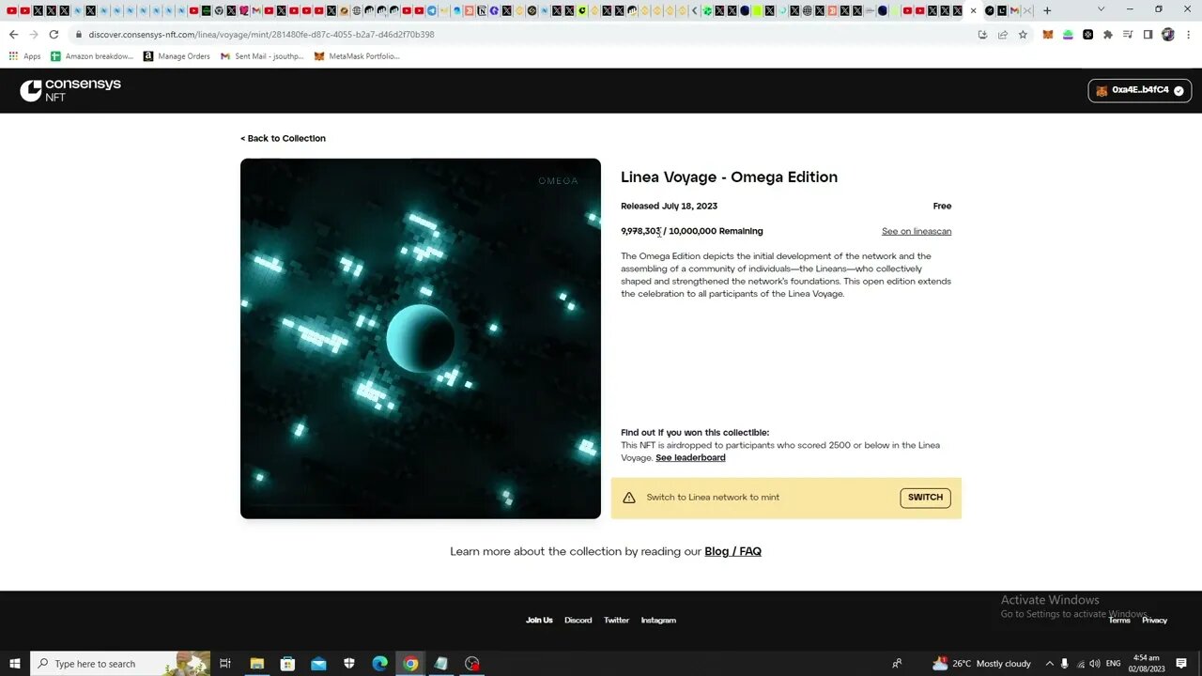The image size is (1202, 676).
Task: Open the Mail app from the taskbar
Action: point(318,664)
